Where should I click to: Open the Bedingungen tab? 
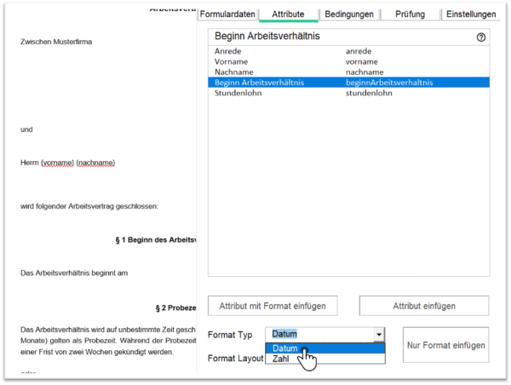click(x=349, y=14)
